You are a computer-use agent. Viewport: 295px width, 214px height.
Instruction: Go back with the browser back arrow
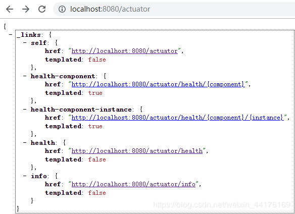point(10,9)
